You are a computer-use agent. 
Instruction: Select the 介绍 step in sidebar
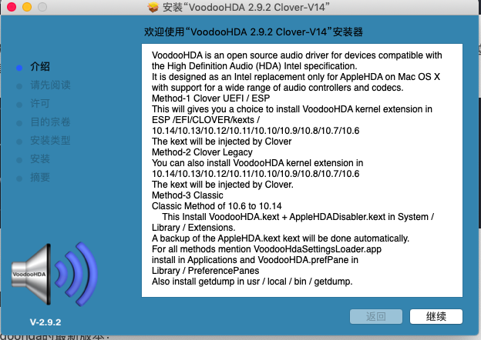pyautogui.click(x=40, y=67)
